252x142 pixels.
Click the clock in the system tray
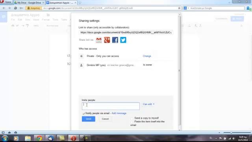(243, 138)
